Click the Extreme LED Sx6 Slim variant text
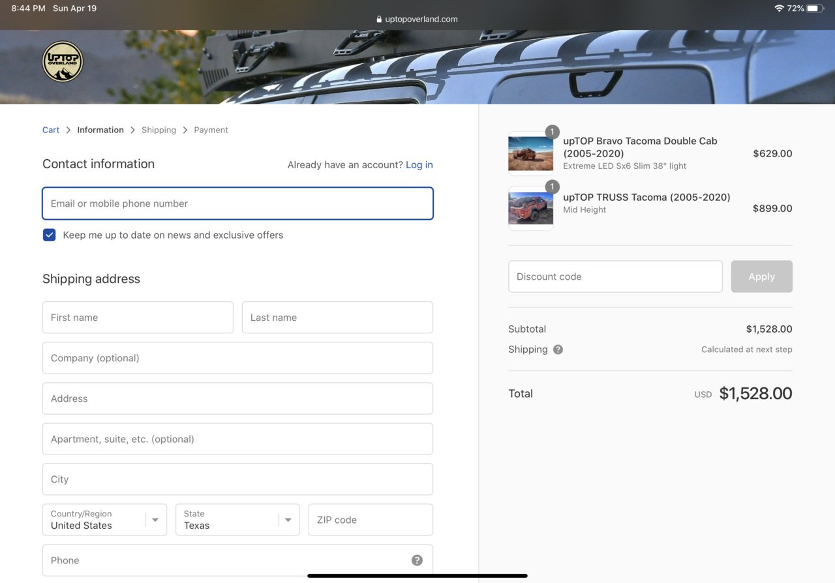Screen dimensions: 835x583 point(624,166)
